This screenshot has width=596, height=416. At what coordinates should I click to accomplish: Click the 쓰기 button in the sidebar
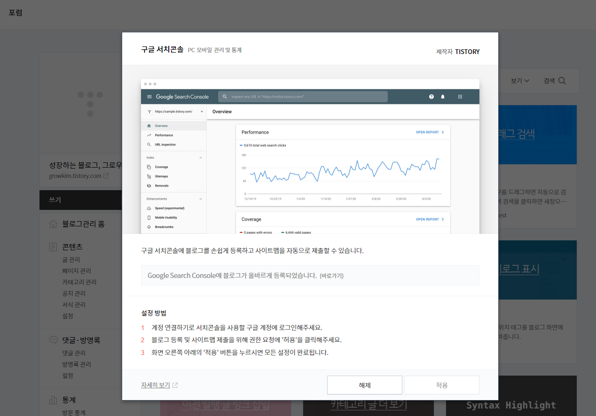pyautogui.click(x=81, y=200)
